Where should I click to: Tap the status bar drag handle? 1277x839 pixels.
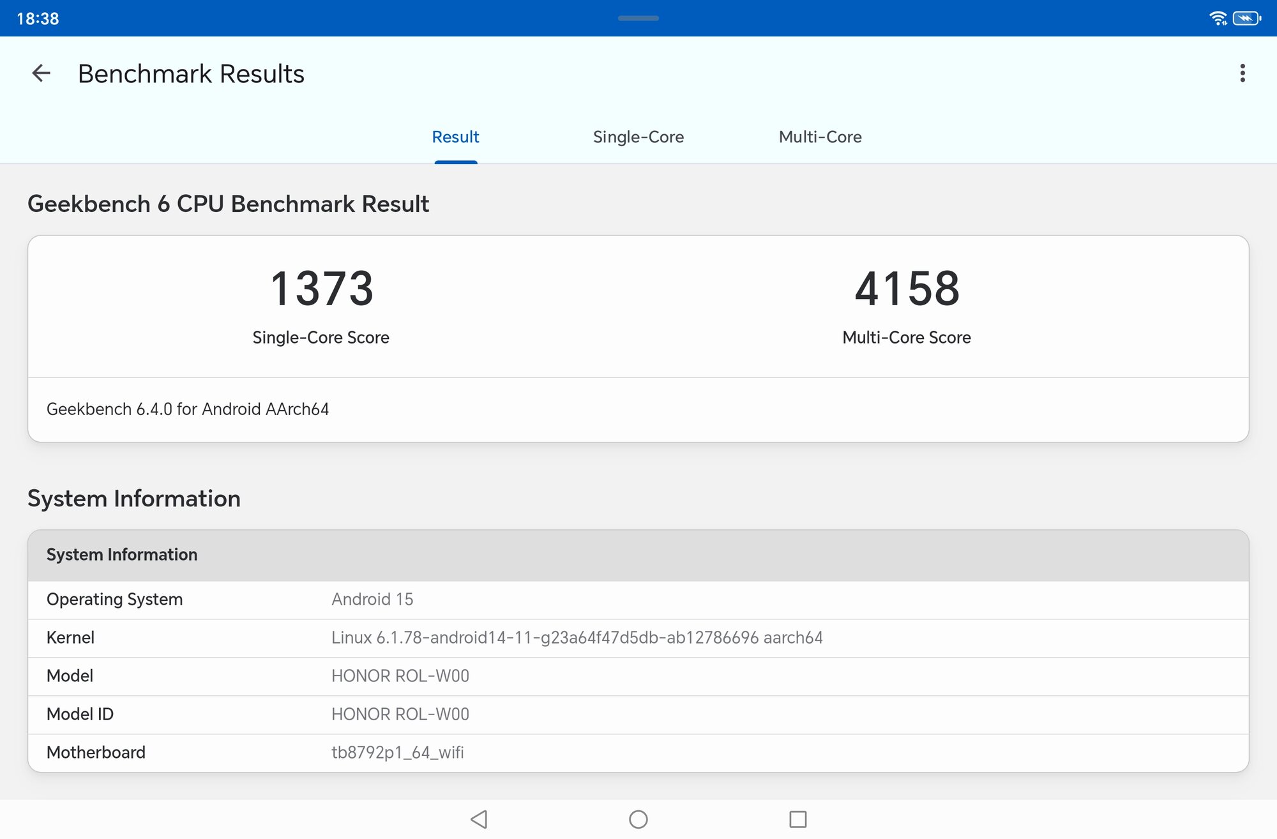638,19
